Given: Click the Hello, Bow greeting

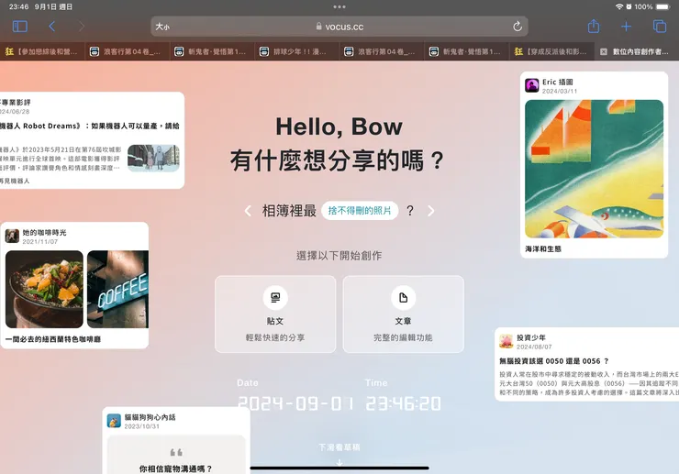Looking at the screenshot, I should [339, 127].
